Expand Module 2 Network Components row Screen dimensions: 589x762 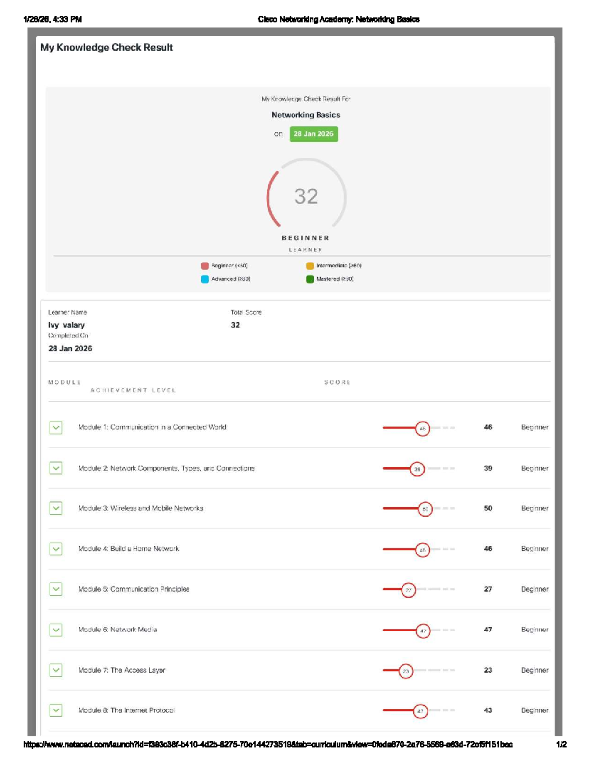[x=56, y=468]
